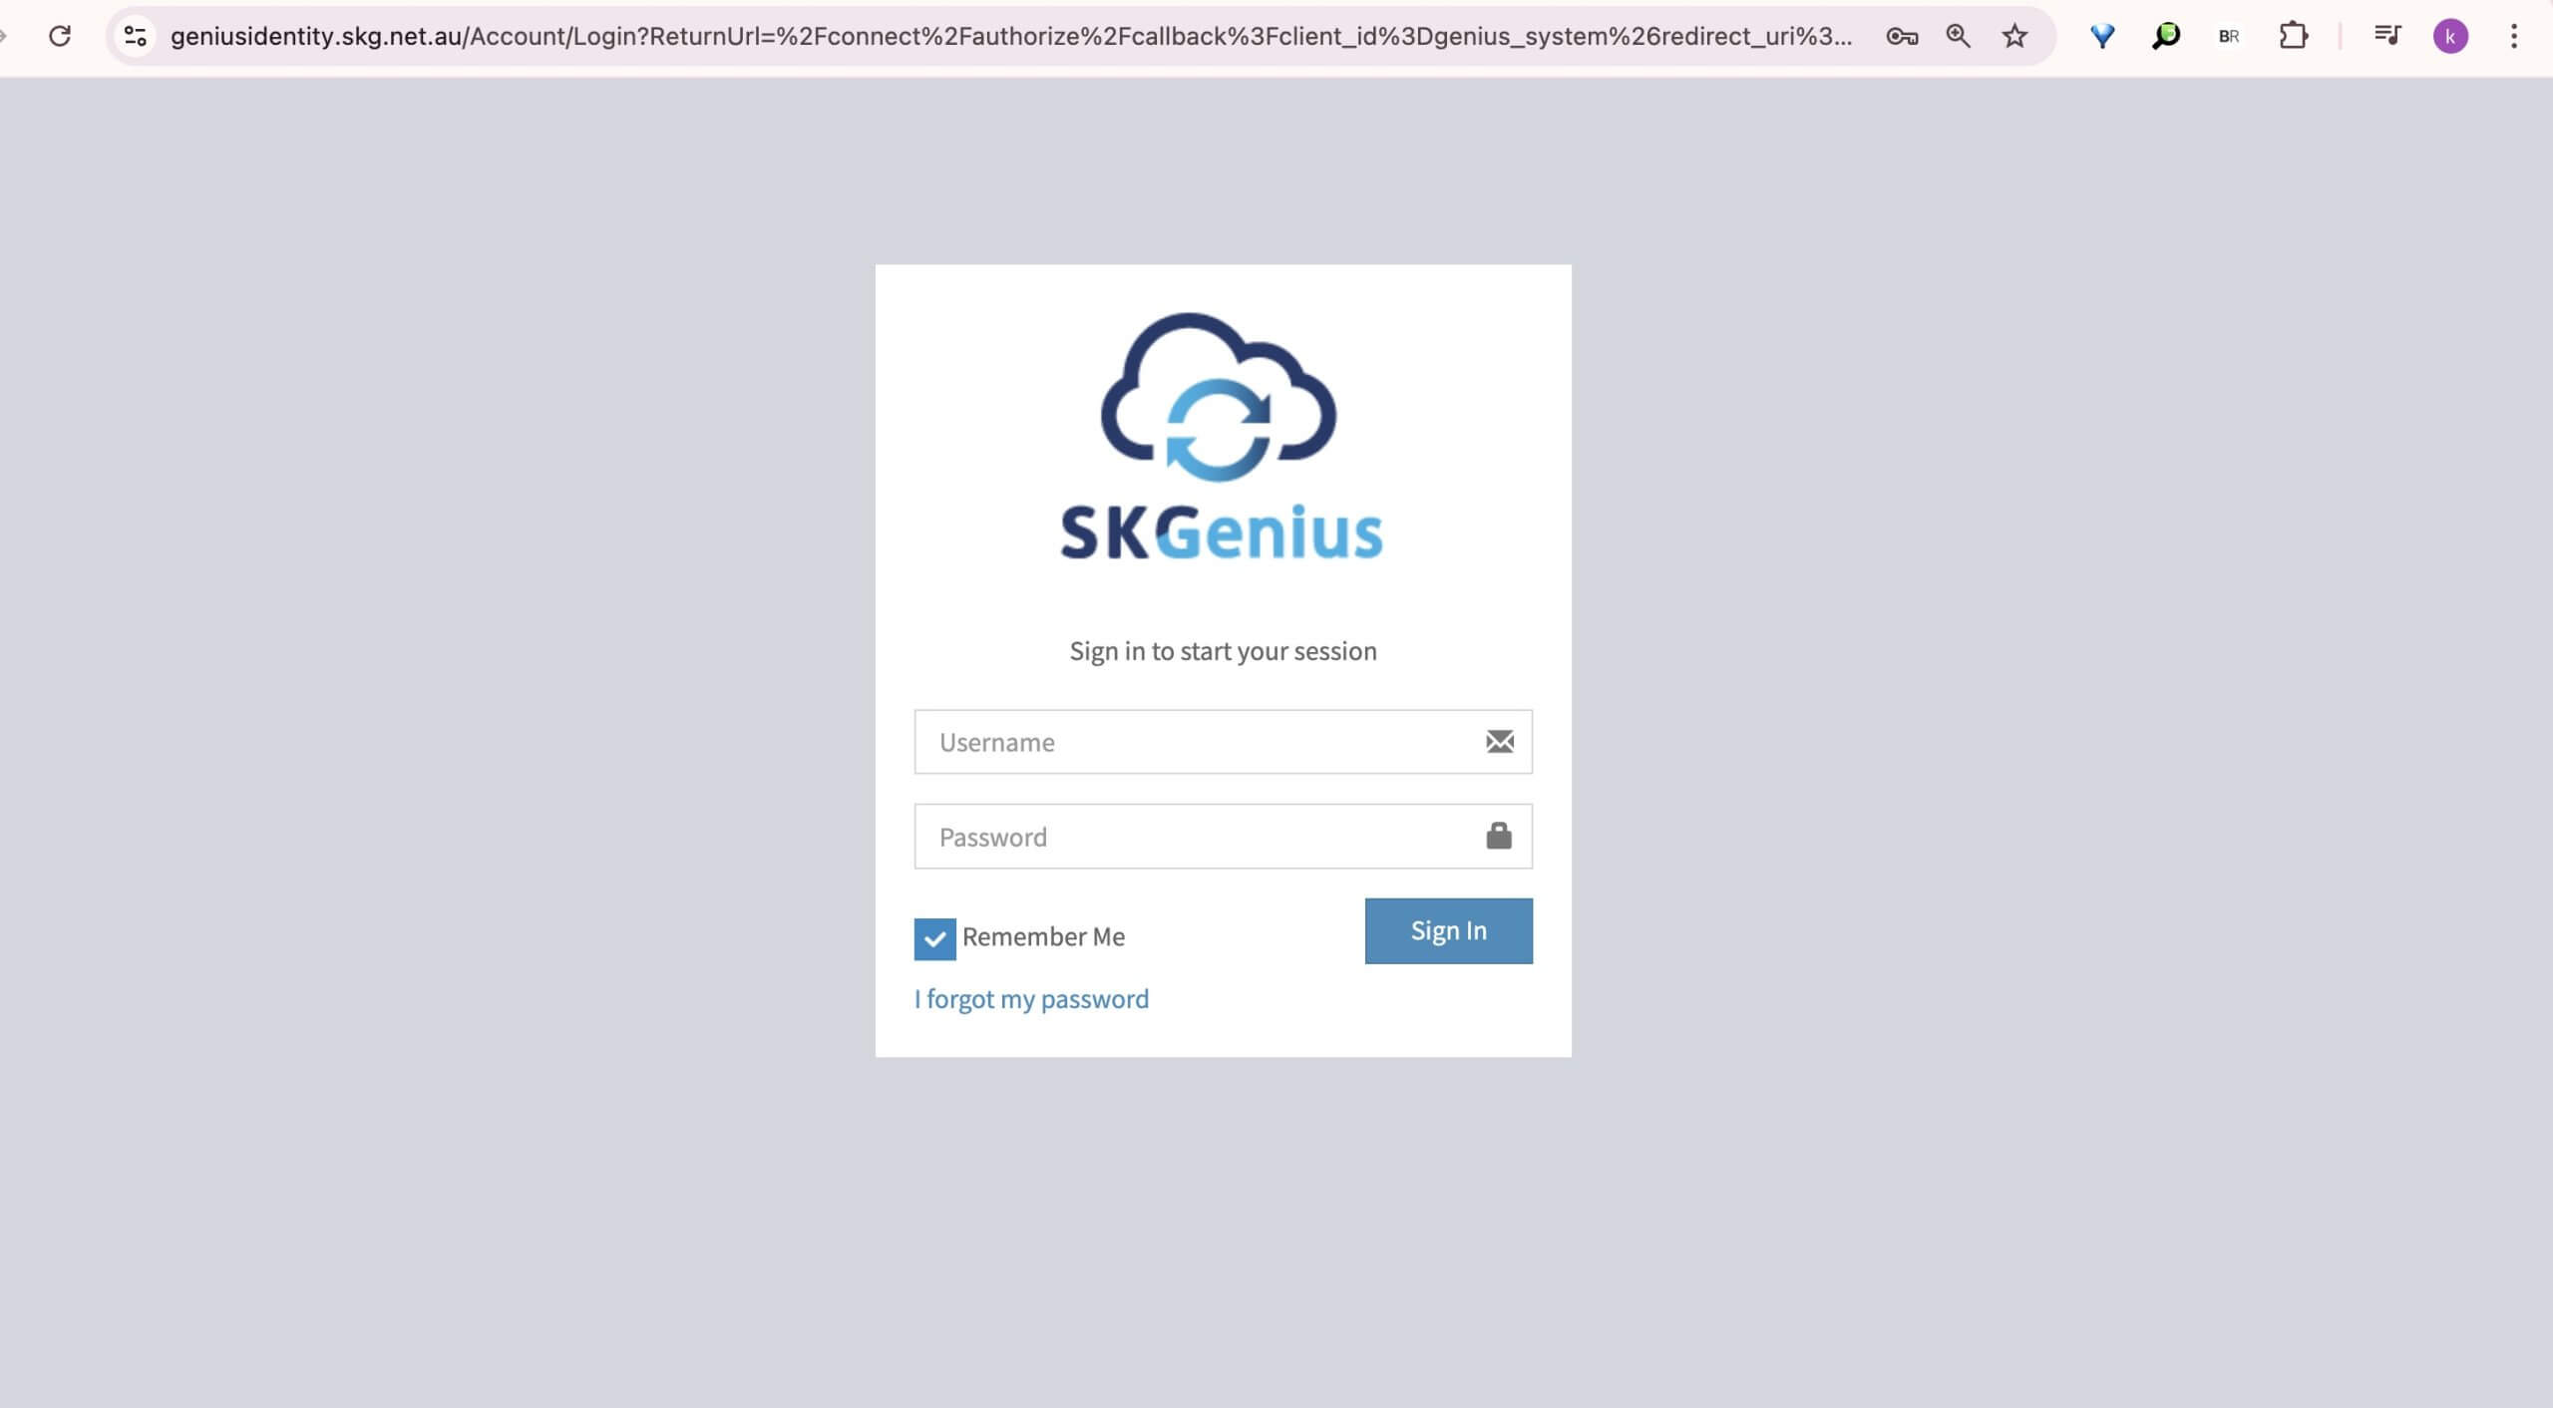
Task: Open the green magnifier extension icon
Action: click(2165, 36)
